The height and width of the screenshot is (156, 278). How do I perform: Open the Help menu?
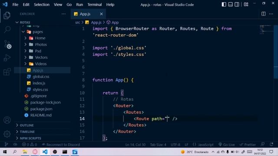click(x=110, y=5)
